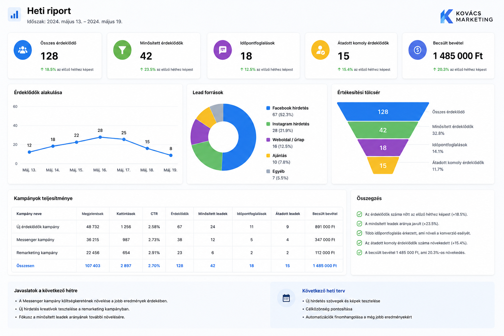Click the Kovács Marketing logo
The image size is (504, 336).
(467, 16)
